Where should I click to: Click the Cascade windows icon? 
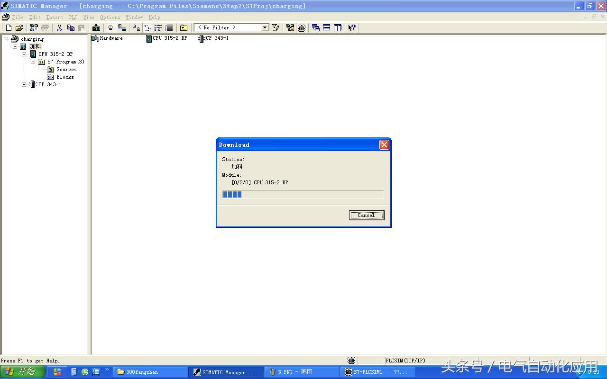[316, 28]
